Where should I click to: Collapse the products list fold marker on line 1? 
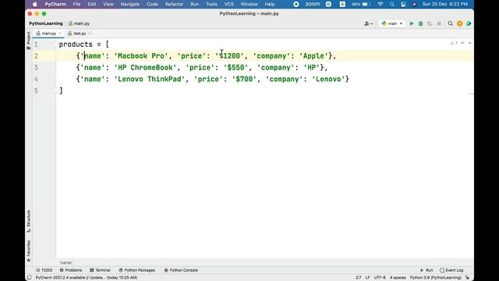tap(56, 44)
